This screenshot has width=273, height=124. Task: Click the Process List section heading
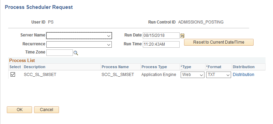pos(22,61)
